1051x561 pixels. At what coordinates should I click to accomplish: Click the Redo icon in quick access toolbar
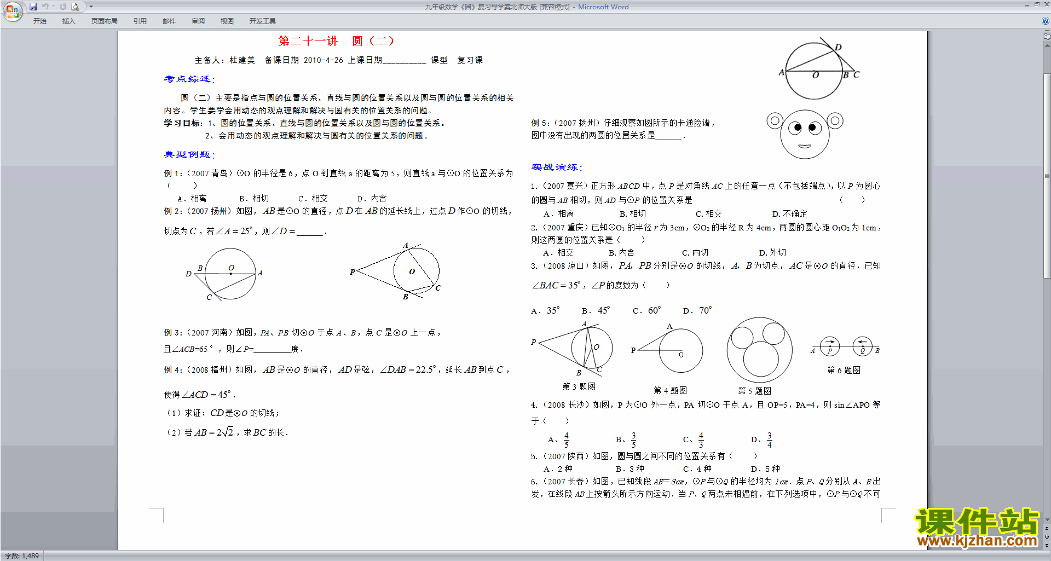point(63,7)
